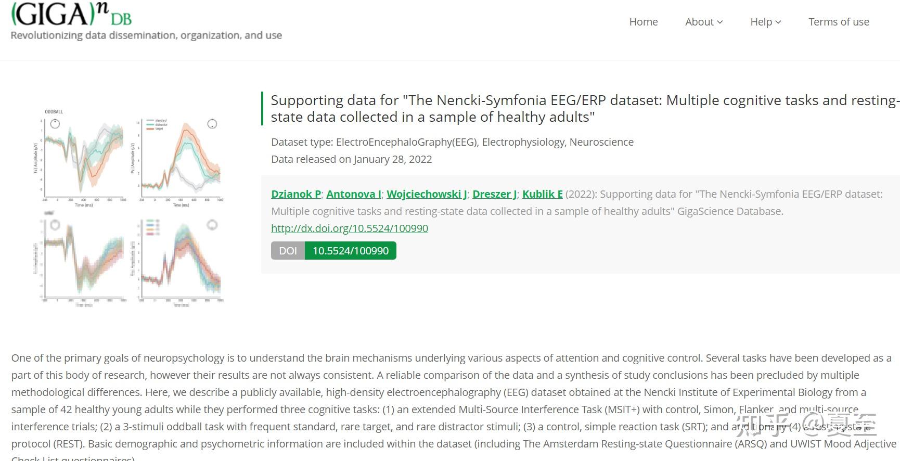Open Terms of use page
Viewport: 900px width, 461px height.
pyautogui.click(x=839, y=22)
